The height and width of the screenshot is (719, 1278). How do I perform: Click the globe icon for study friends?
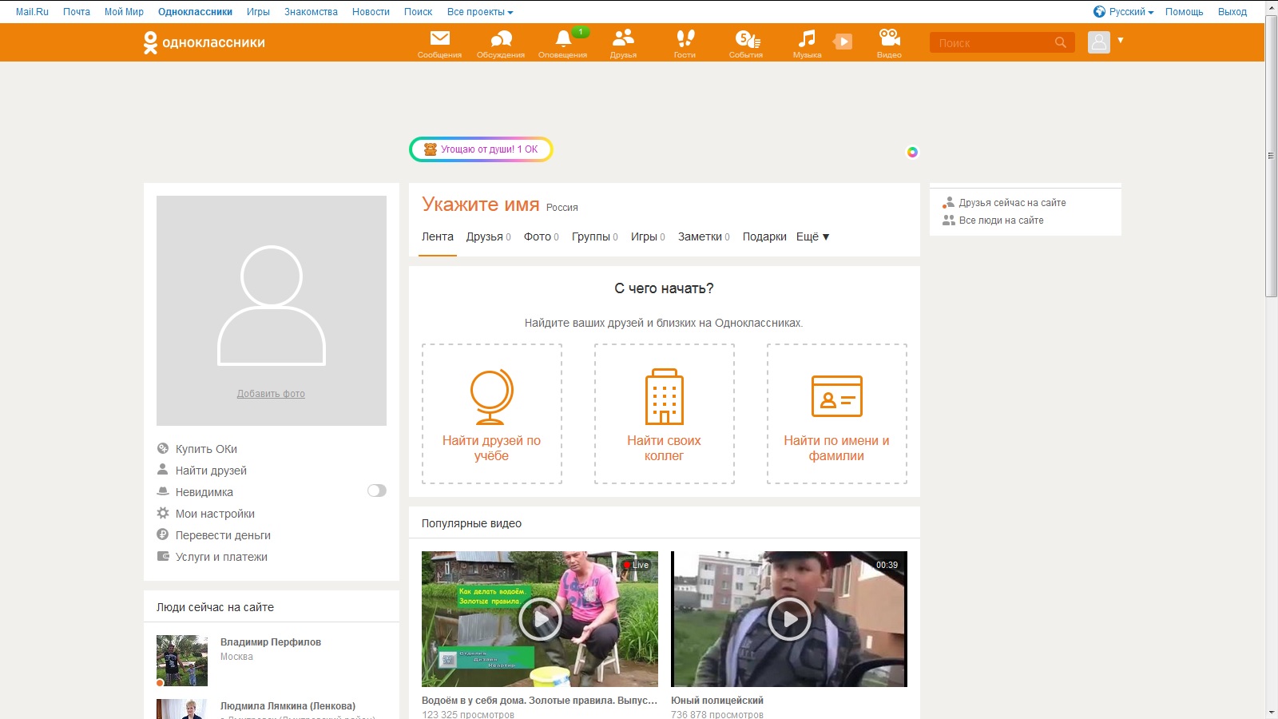[x=491, y=396]
